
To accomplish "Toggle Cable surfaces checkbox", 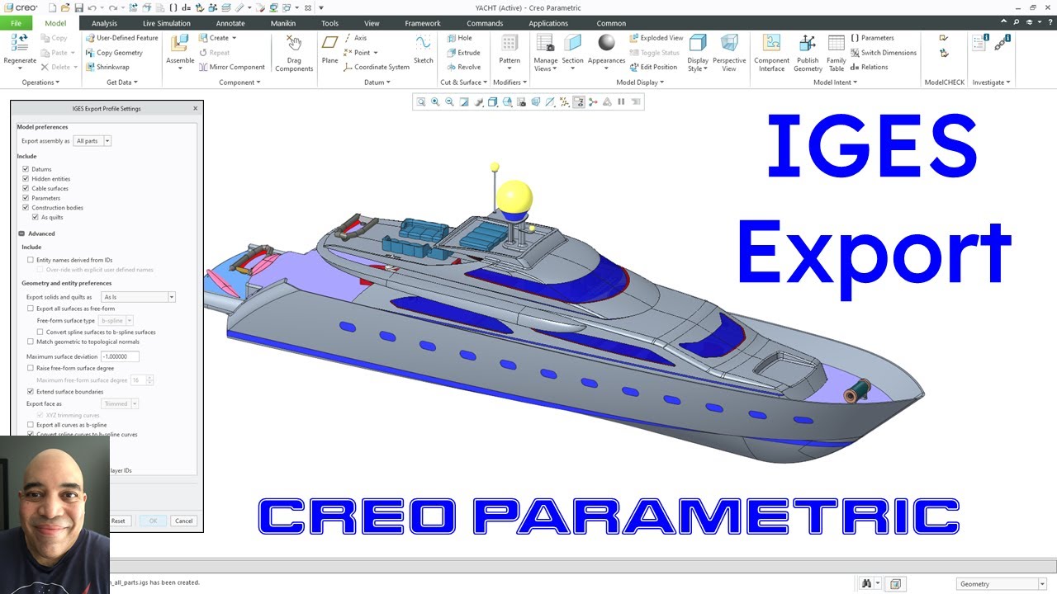I will pos(26,188).
